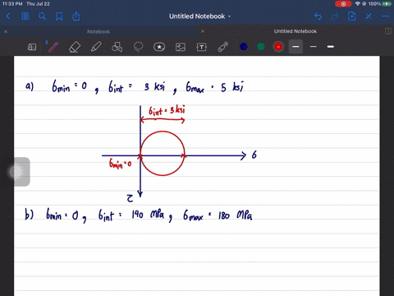The height and width of the screenshot is (296, 394).
Task: Activate the Laser pointer tool
Action: (223, 47)
